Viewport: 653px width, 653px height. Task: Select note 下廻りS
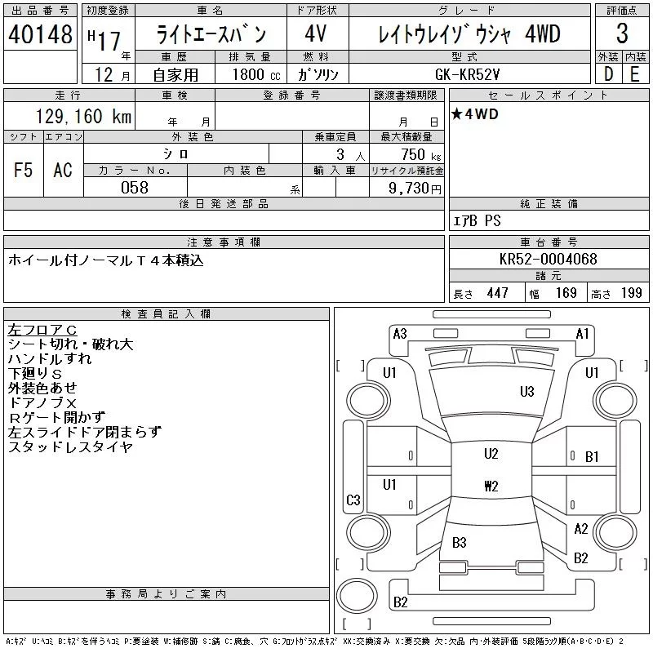tap(35, 374)
